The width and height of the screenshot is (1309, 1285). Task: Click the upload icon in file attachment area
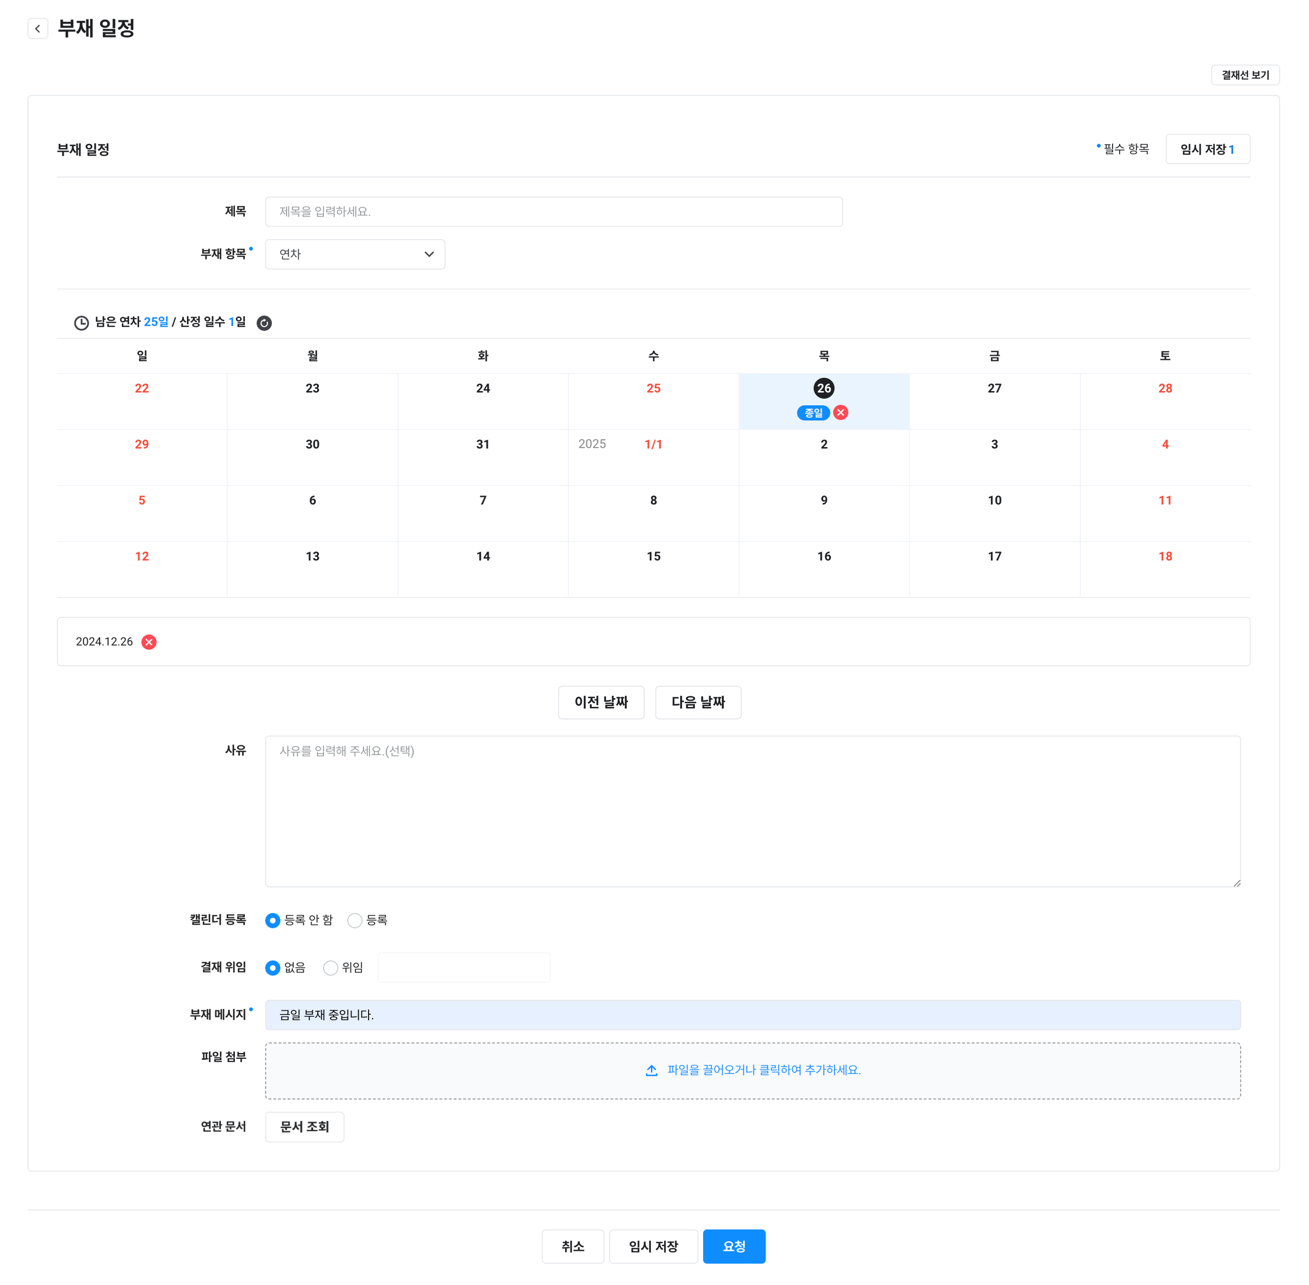click(x=651, y=1070)
